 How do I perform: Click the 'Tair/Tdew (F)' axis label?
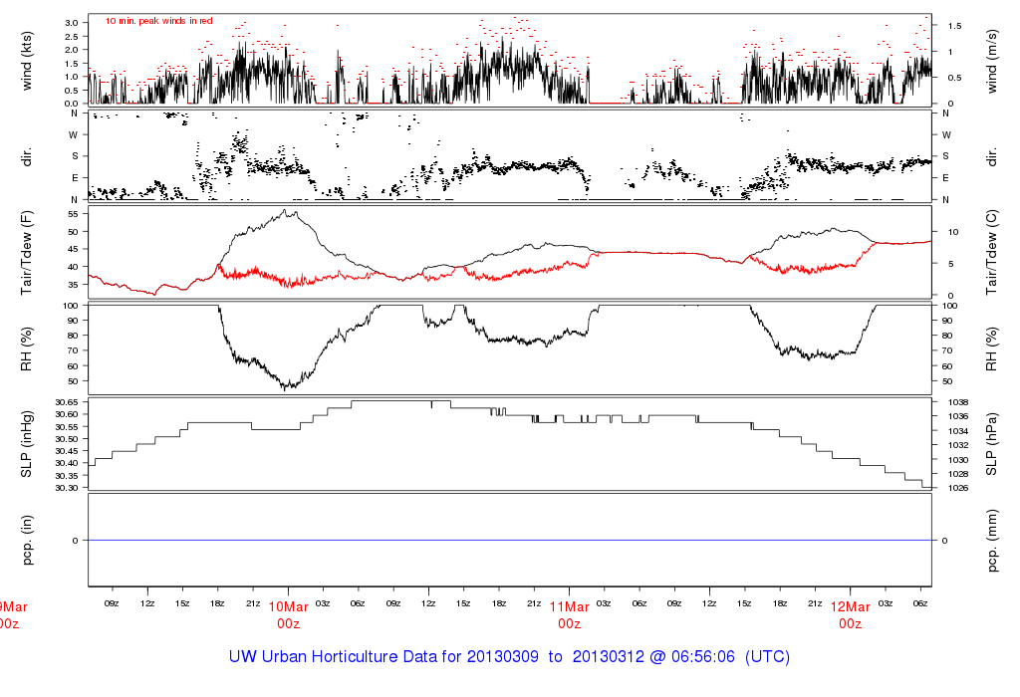(29, 251)
